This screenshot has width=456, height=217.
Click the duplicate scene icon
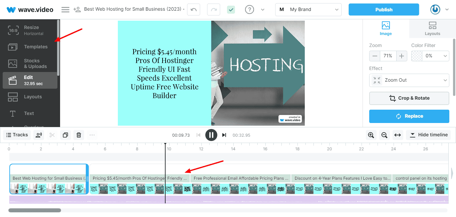tap(65, 135)
